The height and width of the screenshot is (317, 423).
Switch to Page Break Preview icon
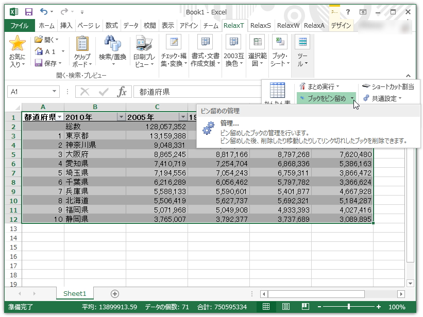306,307
